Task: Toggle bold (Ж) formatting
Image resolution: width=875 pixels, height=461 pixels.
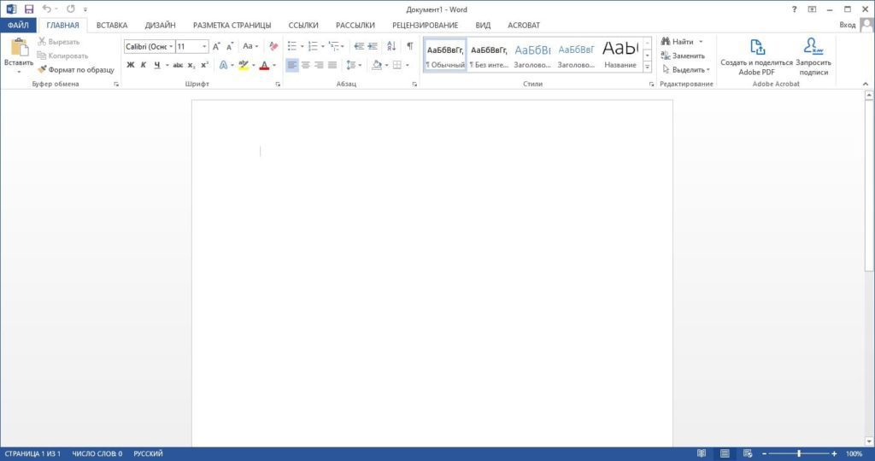Action: [131, 65]
